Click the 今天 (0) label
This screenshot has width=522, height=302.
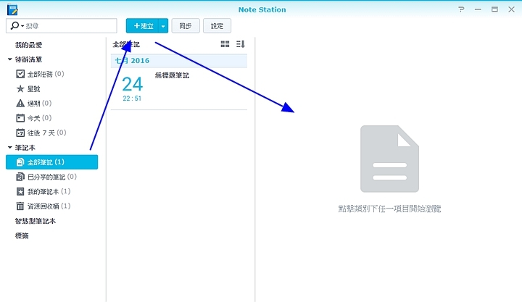tap(39, 118)
